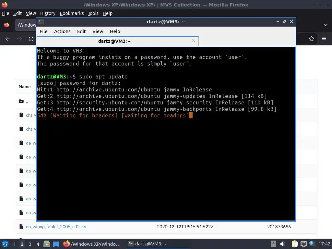
Task: Open Firefox Help menu
Action: tap(108, 13)
